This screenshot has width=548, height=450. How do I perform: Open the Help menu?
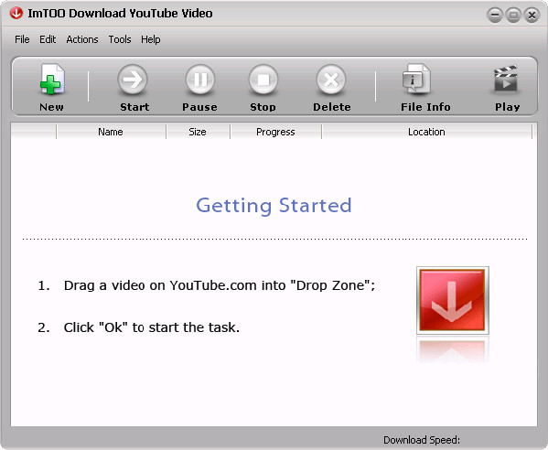(151, 39)
